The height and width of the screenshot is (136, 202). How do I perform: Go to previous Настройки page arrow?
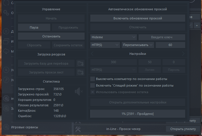point(92,54)
